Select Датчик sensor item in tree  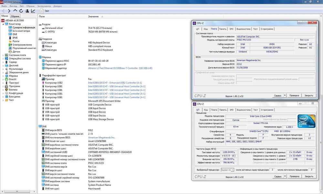(16, 52)
